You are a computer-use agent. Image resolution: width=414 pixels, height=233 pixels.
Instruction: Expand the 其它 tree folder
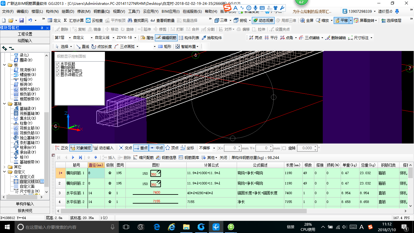click(x=4, y=167)
